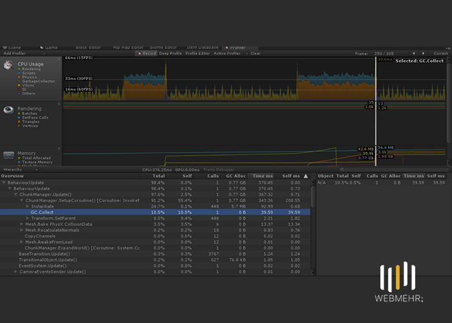Image resolution: width=452 pixels, height=323 pixels.
Task: Toggle Vertices legend entry
Action: (x=19, y=126)
